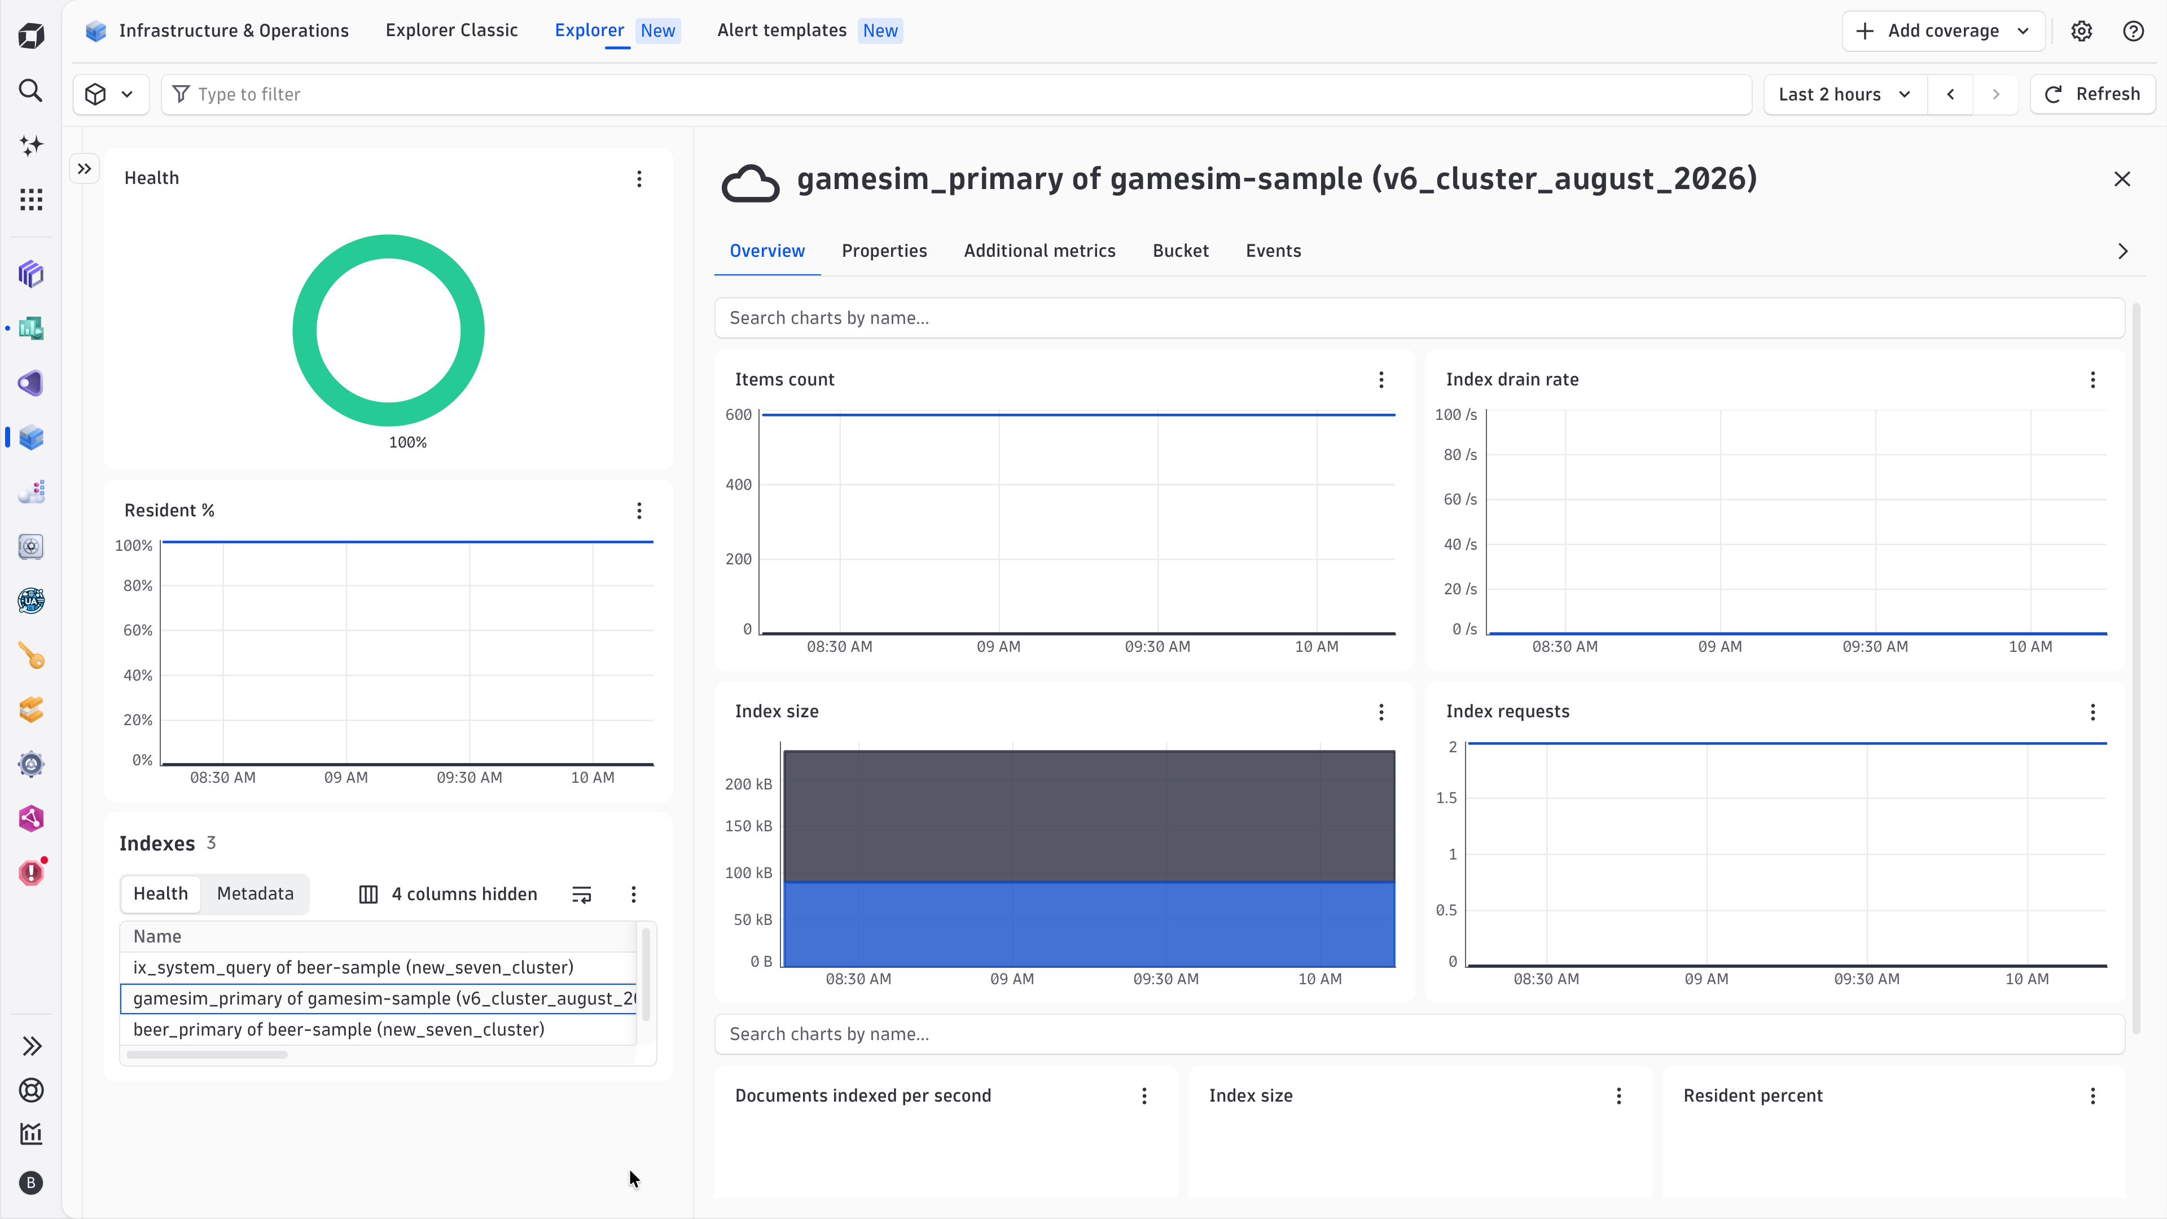Expand Add coverage dropdown
The height and width of the screenshot is (1219, 2167).
tap(1943, 31)
